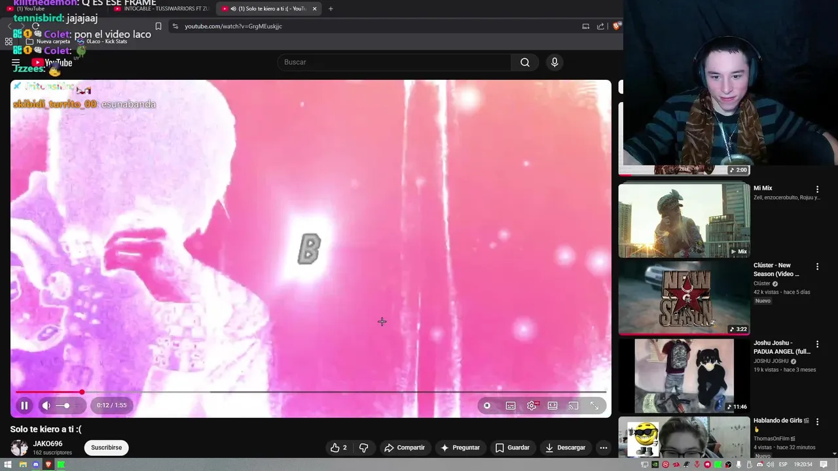Go to the YouTube home logo

[x=52, y=63]
